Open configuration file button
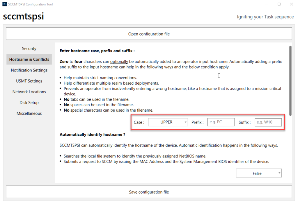The image size is (298, 204). point(149,34)
